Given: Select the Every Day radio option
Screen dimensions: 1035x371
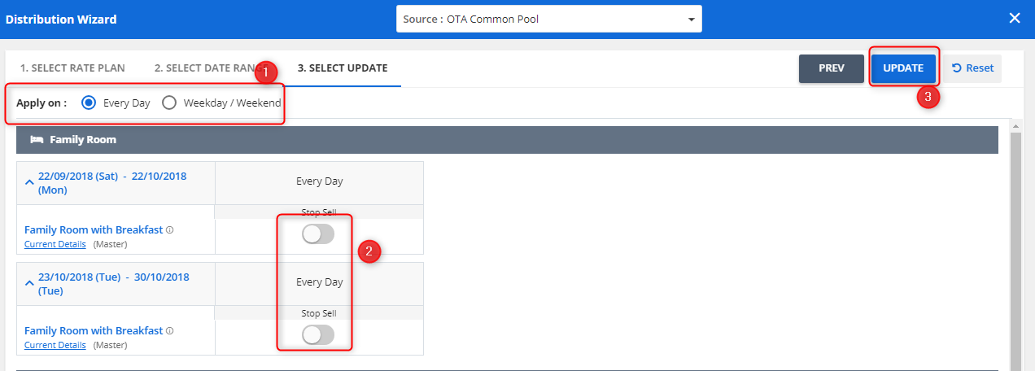Looking at the screenshot, I should click(89, 103).
